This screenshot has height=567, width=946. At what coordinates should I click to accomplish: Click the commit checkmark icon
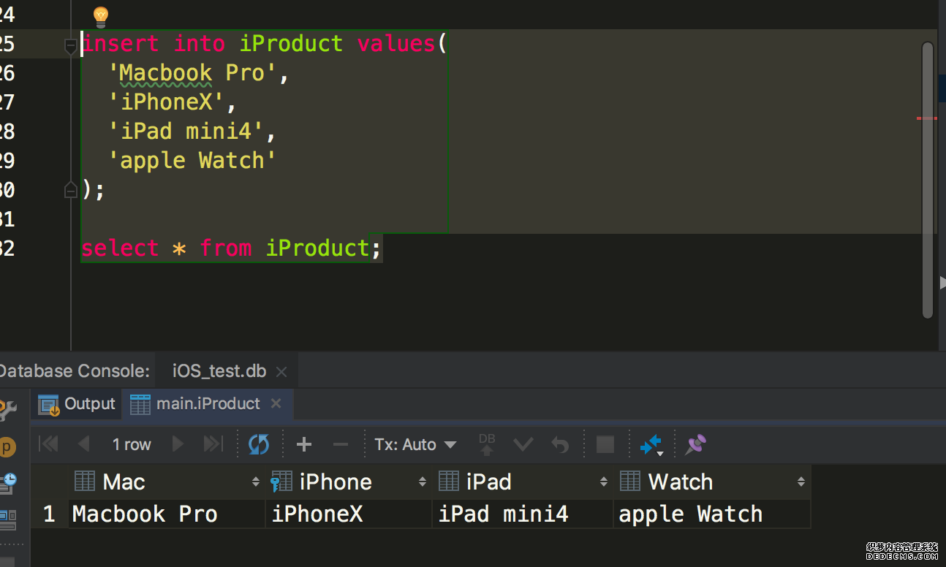click(x=523, y=444)
